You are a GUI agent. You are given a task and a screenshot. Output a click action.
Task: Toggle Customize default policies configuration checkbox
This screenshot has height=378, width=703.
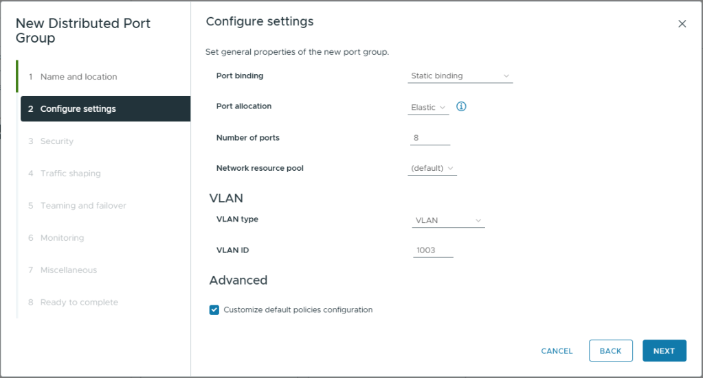click(214, 310)
